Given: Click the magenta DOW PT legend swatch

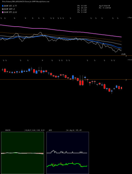Looking at the screenshot, I should (x=3, y=12).
